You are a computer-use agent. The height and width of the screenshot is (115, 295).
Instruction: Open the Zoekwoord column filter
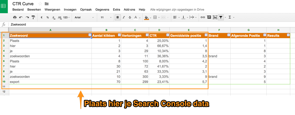pyautogui.click(x=89, y=35)
